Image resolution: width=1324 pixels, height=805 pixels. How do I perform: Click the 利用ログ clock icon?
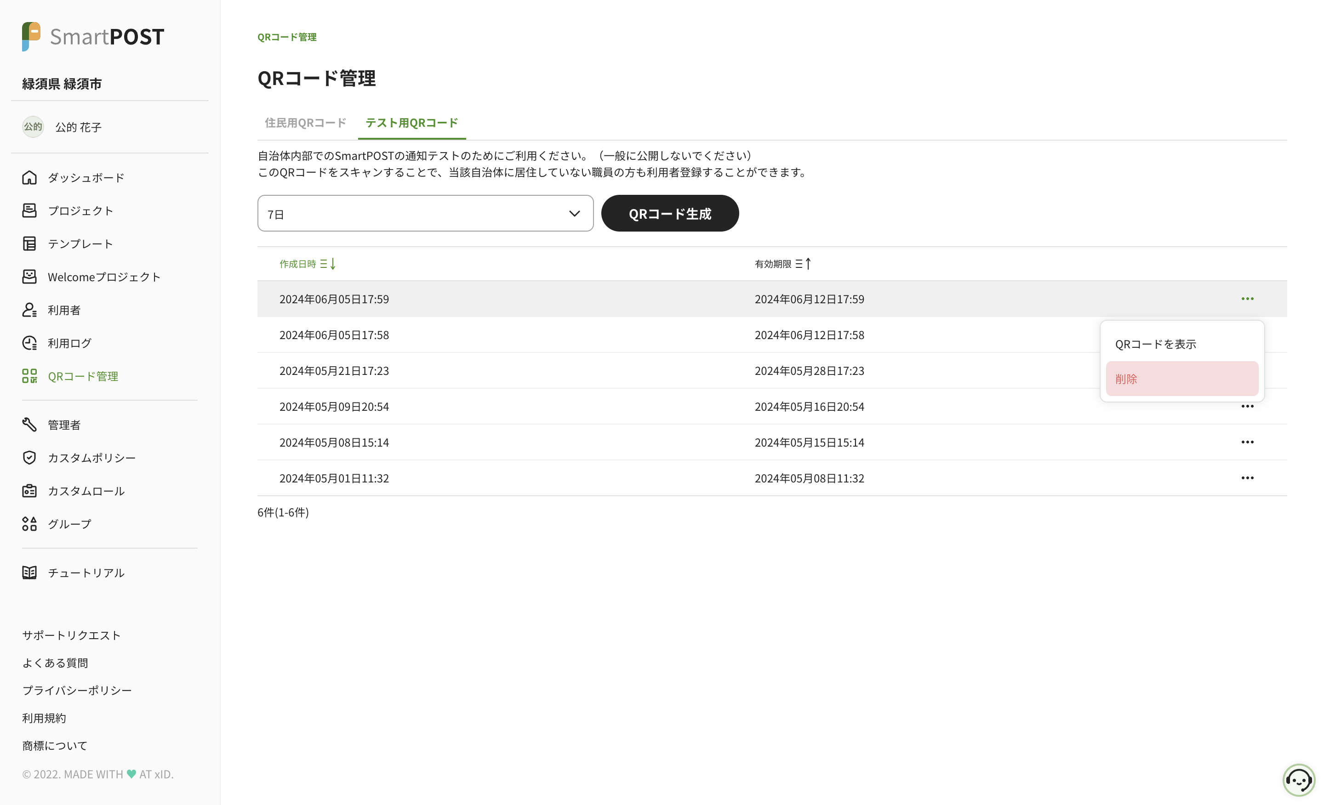(x=29, y=343)
